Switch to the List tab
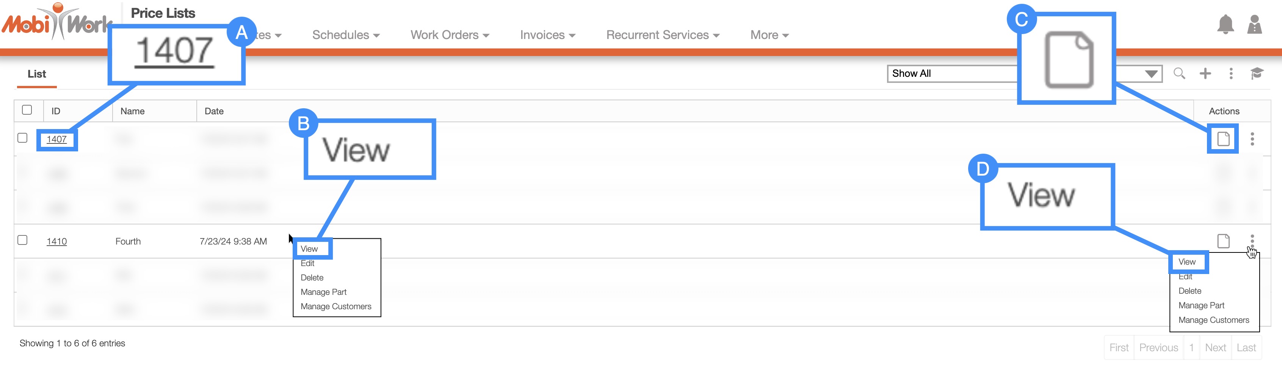 [37, 74]
